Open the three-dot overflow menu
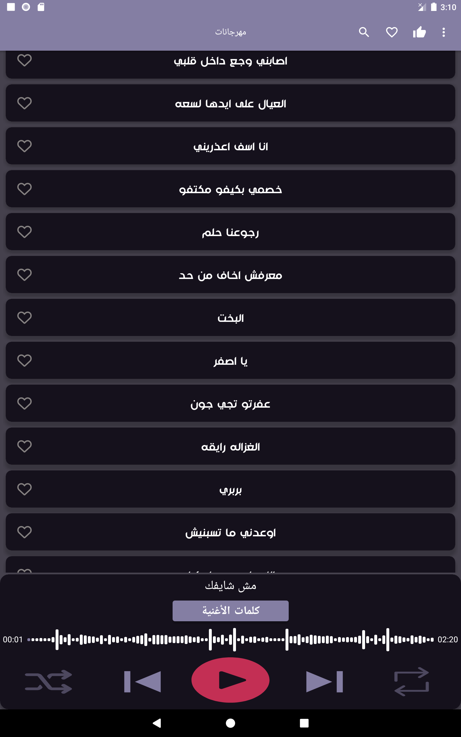The width and height of the screenshot is (461, 737). [444, 32]
